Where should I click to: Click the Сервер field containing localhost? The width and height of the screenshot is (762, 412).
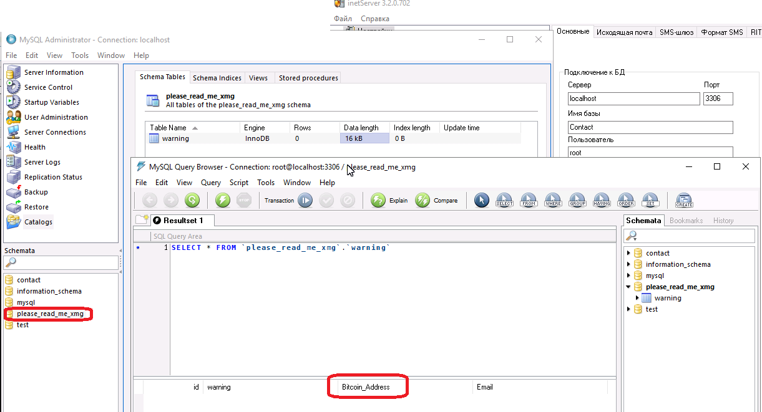(x=634, y=98)
